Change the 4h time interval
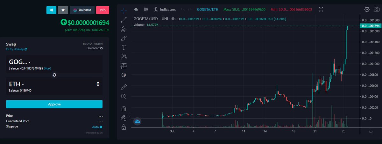Screen dimensions: 382x144 coord(136,10)
